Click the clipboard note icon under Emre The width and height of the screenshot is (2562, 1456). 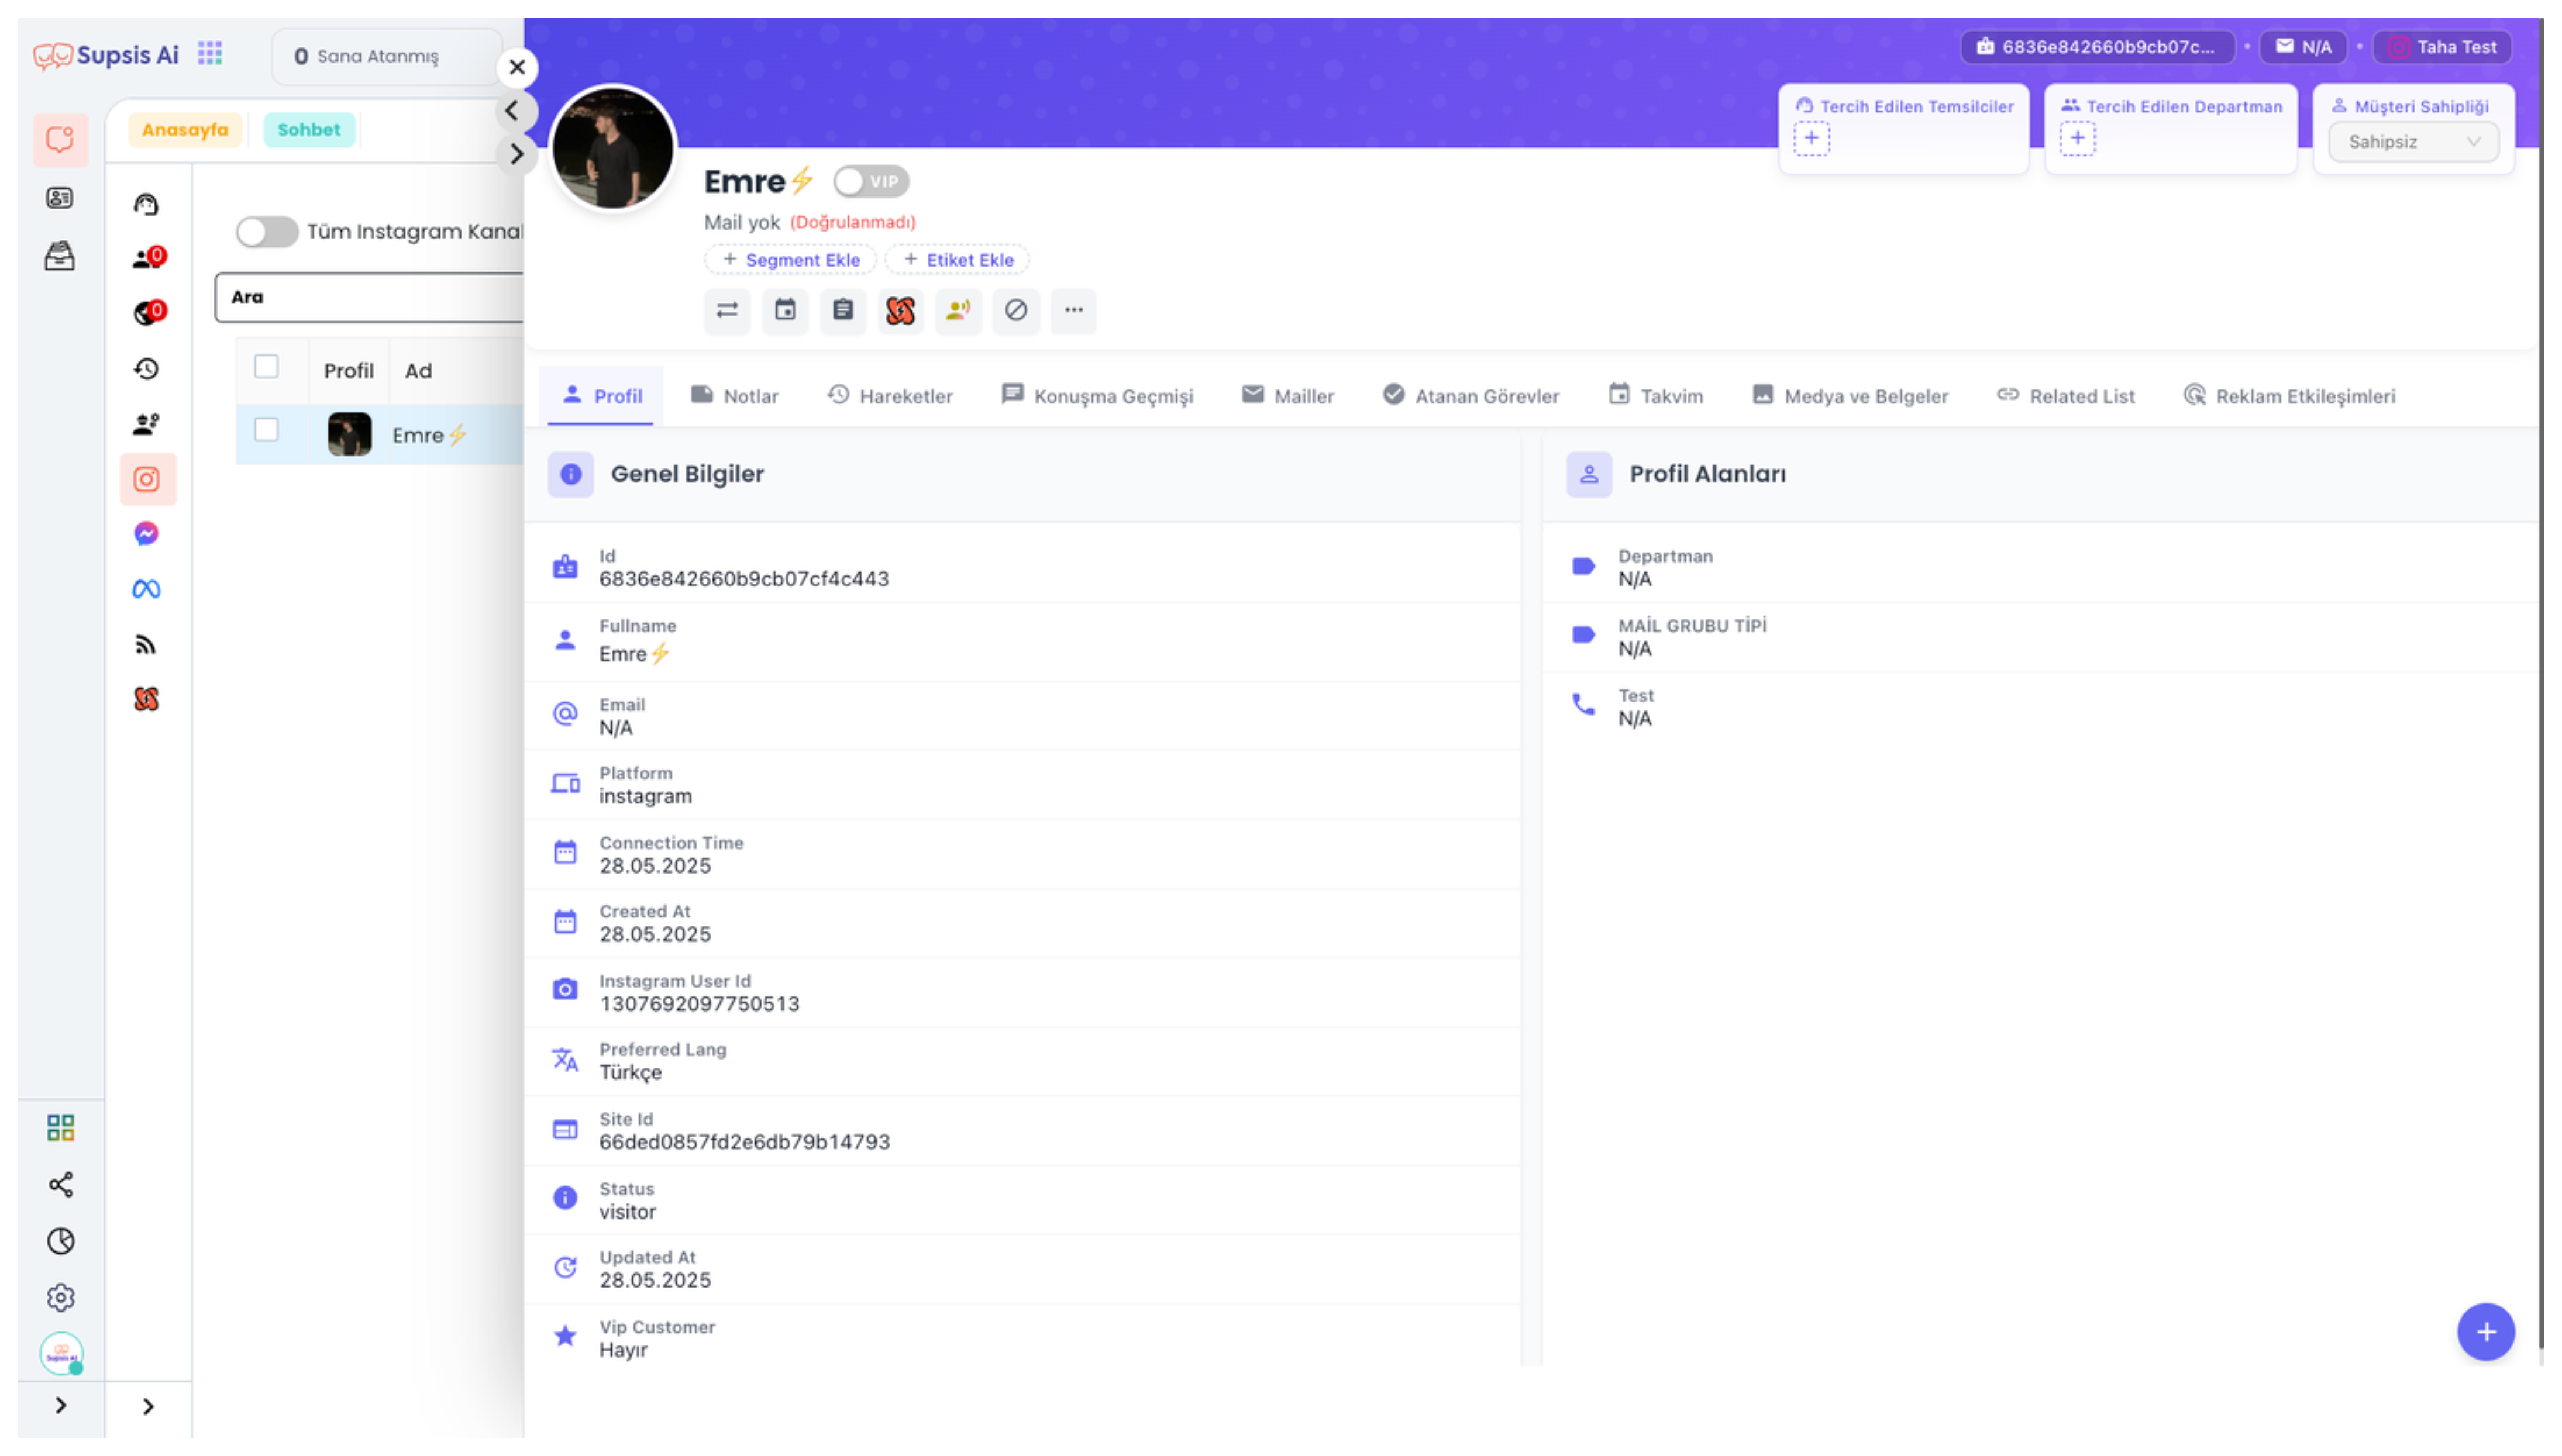(843, 310)
